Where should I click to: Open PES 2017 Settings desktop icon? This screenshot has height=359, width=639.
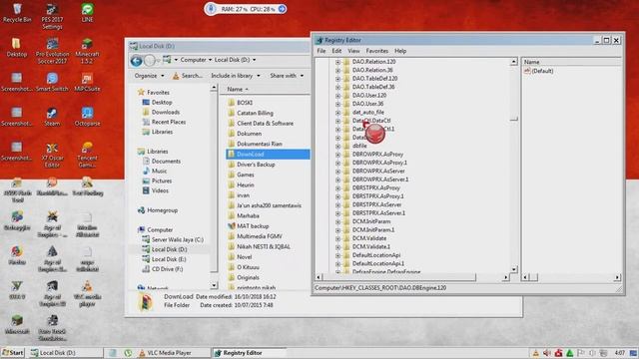pos(52,16)
